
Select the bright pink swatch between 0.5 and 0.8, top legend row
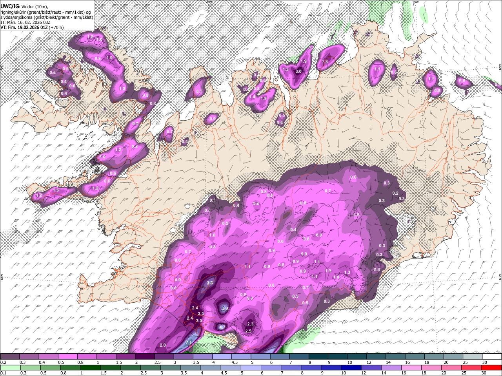(67, 357)
